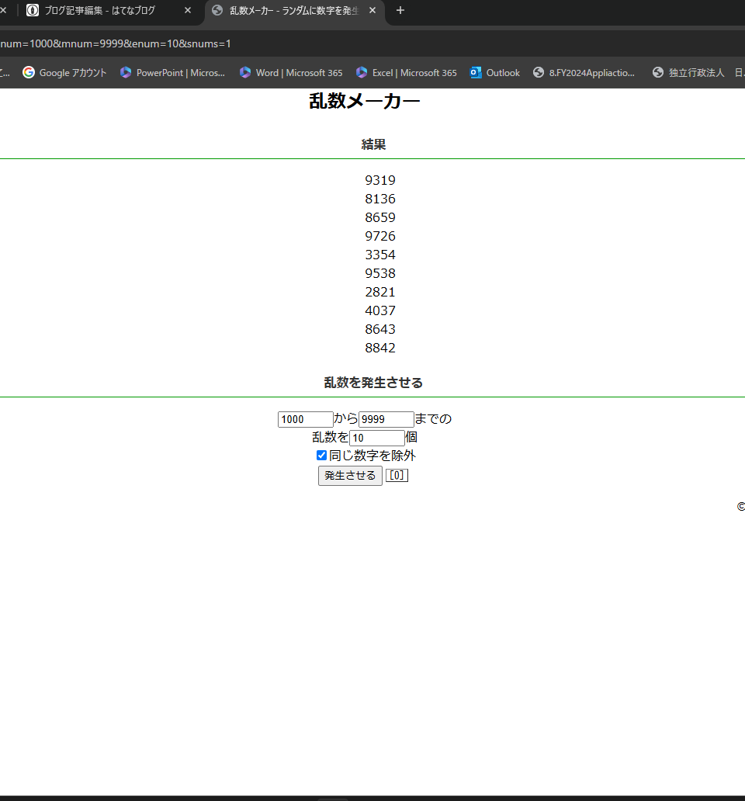745x801 pixels.
Task: Open the Google アカウント bookmark
Action: click(x=64, y=73)
